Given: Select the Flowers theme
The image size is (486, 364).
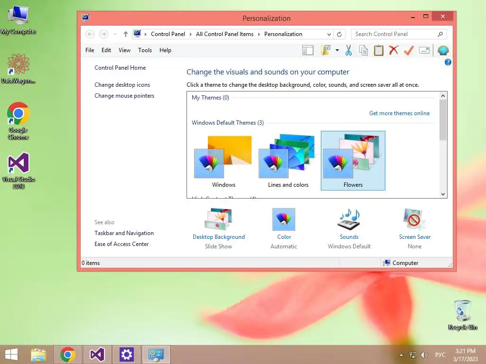Looking at the screenshot, I should click(353, 161).
